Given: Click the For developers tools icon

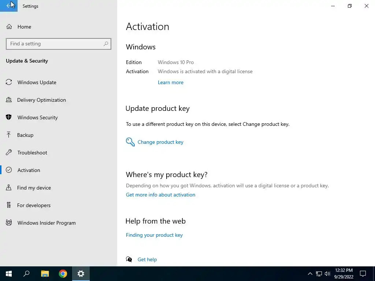Looking at the screenshot, I should [x=9, y=205].
